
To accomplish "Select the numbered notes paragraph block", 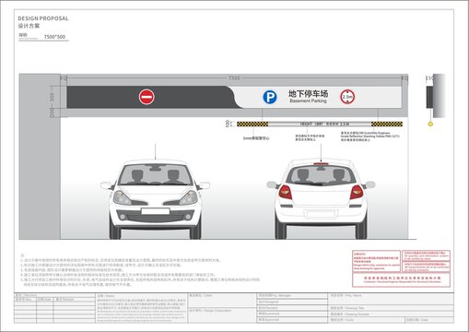I will [140, 270].
